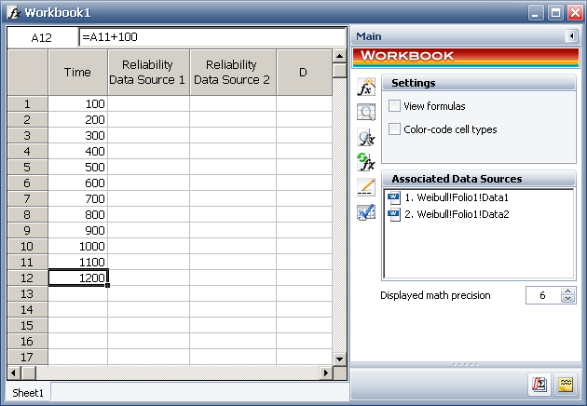Image resolution: width=587 pixels, height=406 pixels.
Task: Increase the displayed math precision value
Action: 568,291
